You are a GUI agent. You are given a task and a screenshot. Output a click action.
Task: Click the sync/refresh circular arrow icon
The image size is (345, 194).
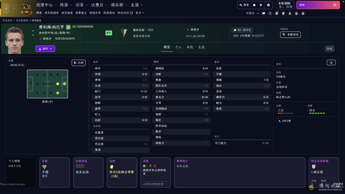tap(270, 13)
